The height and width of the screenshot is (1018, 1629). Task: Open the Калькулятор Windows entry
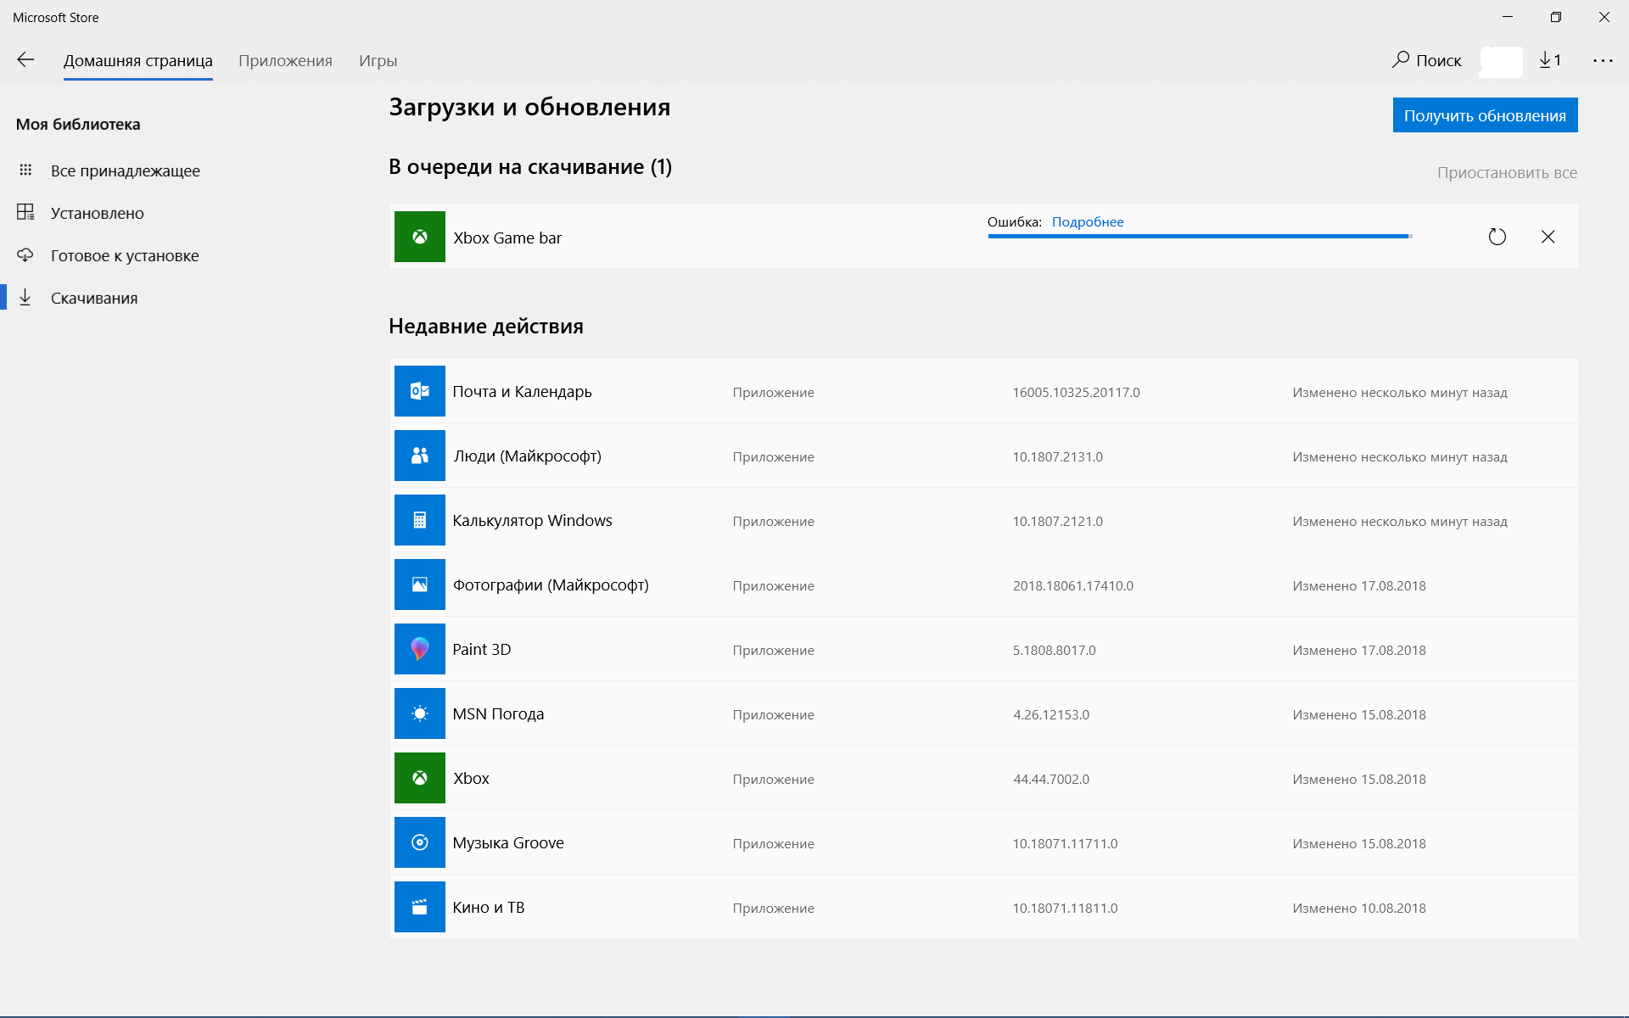[x=984, y=520]
